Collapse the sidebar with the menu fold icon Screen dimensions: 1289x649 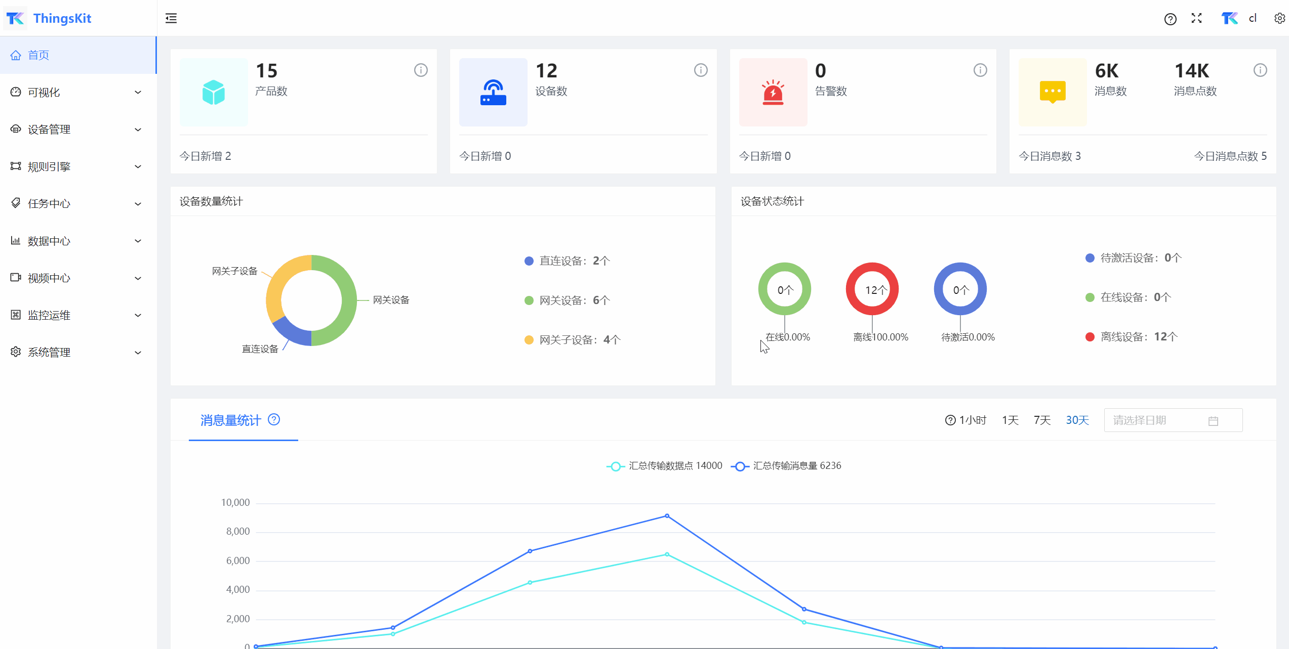coord(171,19)
